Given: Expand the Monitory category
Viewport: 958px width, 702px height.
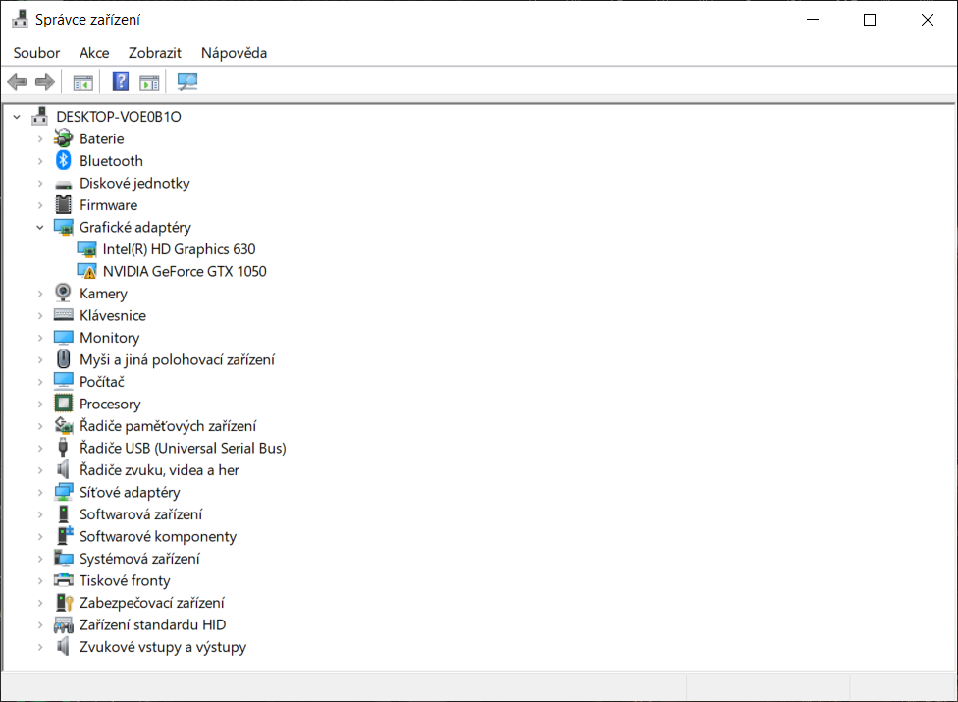Looking at the screenshot, I should coord(40,337).
